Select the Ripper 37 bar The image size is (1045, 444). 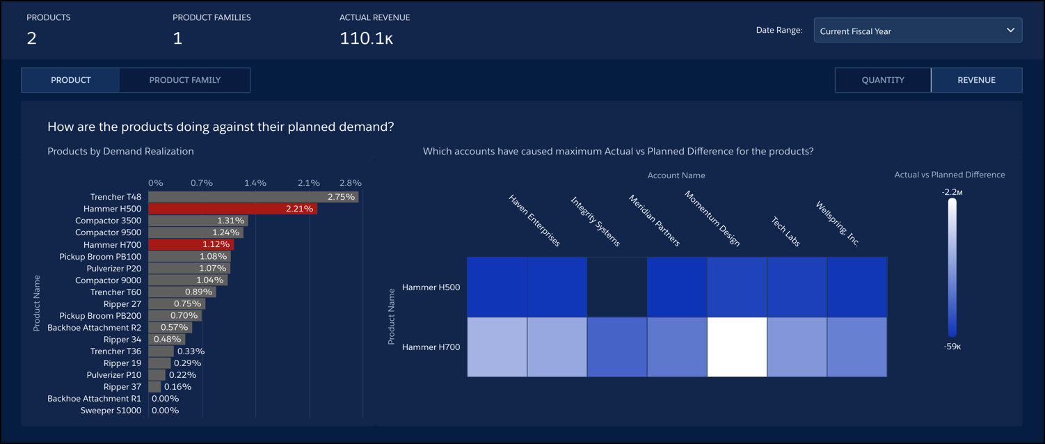point(154,386)
